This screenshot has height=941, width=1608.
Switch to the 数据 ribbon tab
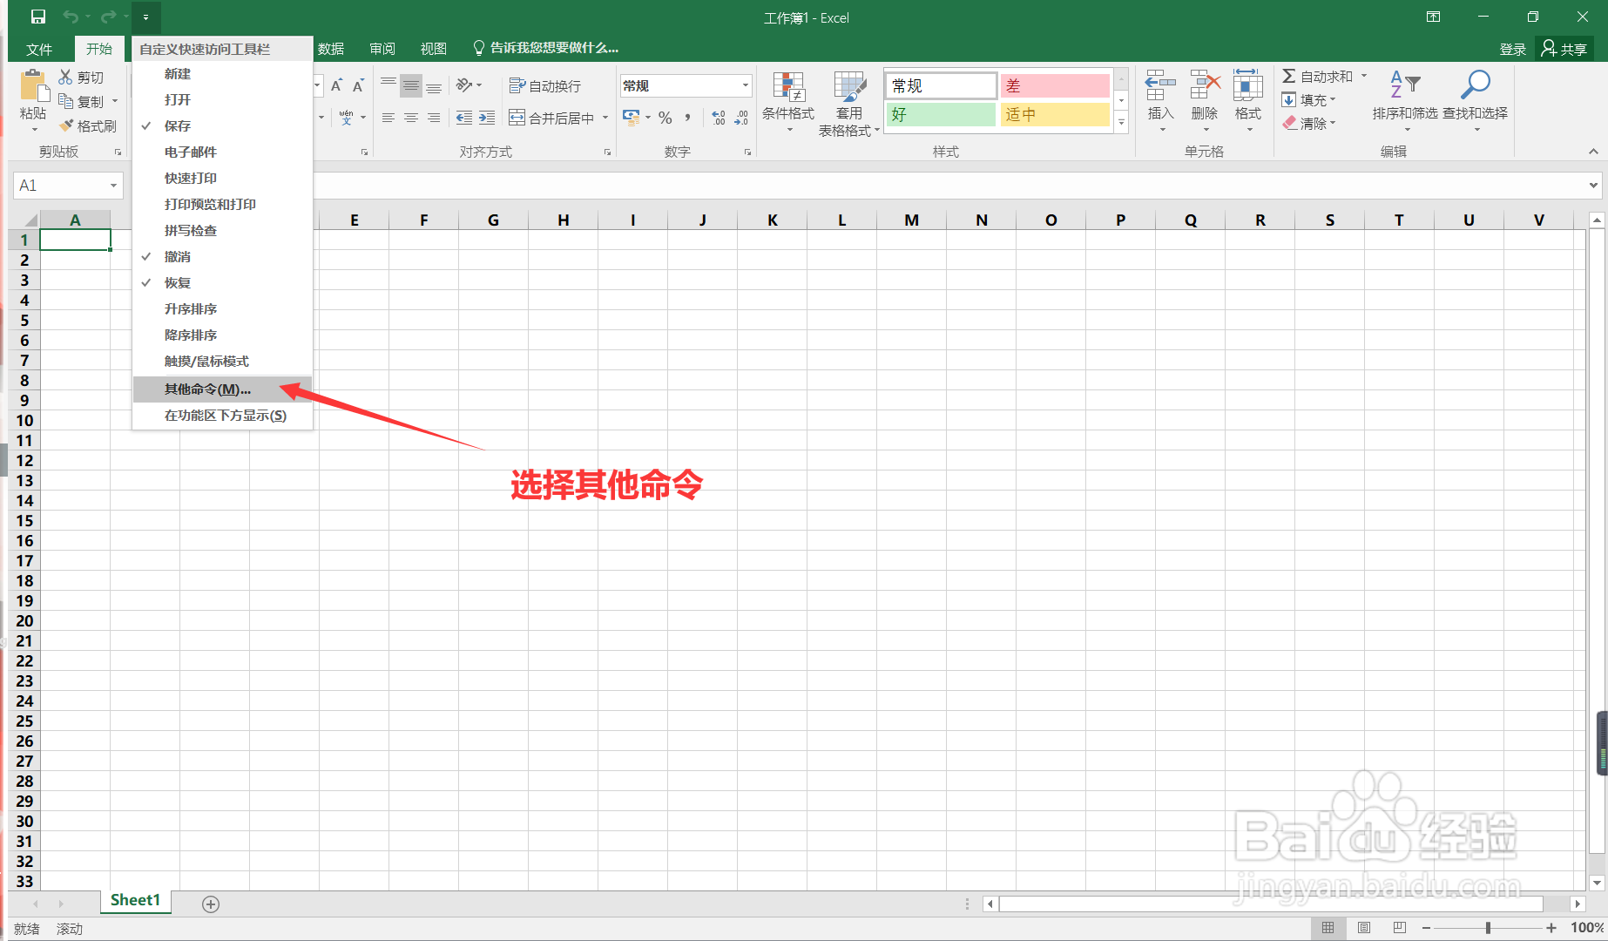coord(331,48)
